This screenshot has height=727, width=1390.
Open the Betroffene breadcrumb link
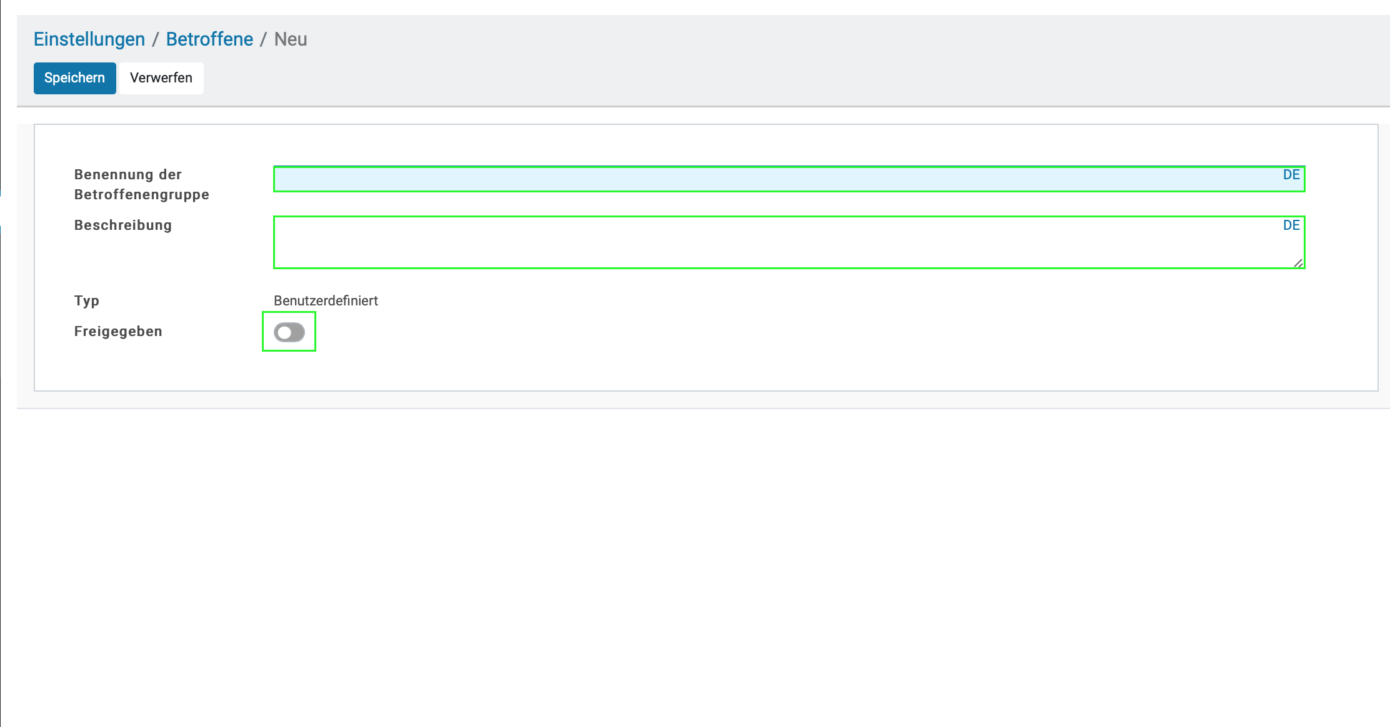pyautogui.click(x=209, y=39)
